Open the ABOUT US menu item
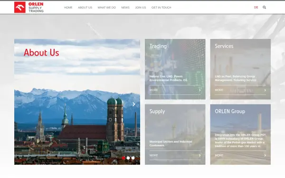 point(85,8)
